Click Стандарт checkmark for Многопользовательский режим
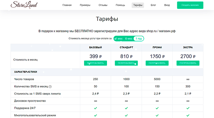Screen dimensions: 214x118 [126, 115]
